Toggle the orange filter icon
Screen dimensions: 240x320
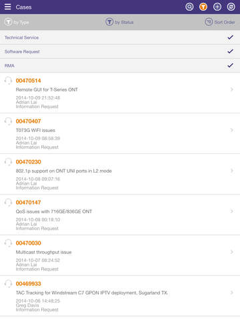pos(203,7)
